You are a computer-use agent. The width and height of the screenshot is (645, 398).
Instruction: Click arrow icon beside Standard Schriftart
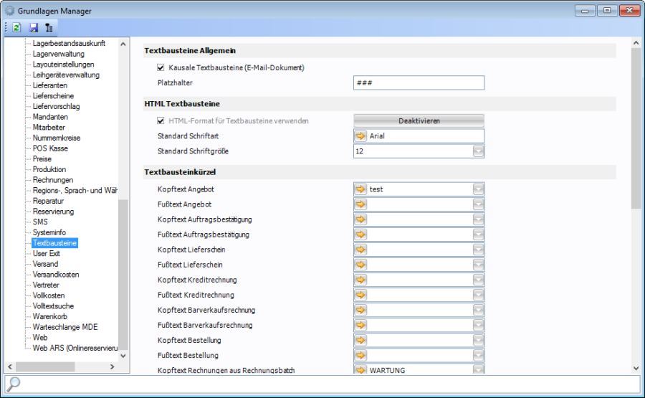(360, 136)
